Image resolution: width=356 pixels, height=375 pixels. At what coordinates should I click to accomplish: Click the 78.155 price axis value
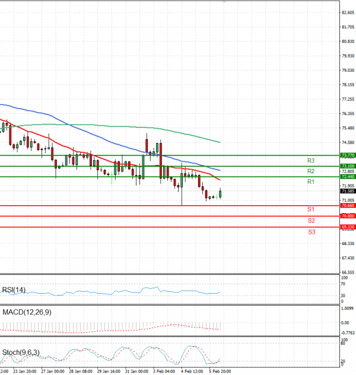(348, 85)
